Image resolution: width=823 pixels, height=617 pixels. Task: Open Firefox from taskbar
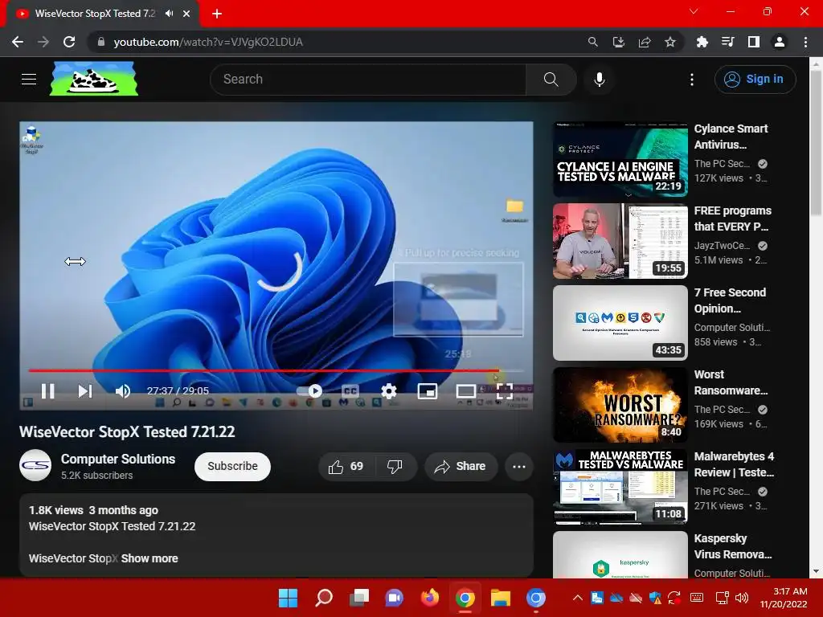point(430,598)
